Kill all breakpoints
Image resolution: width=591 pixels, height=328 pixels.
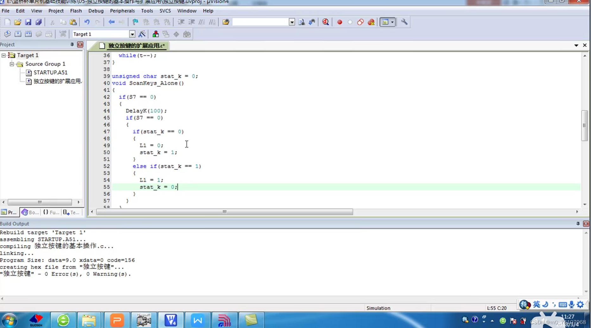(x=371, y=22)
